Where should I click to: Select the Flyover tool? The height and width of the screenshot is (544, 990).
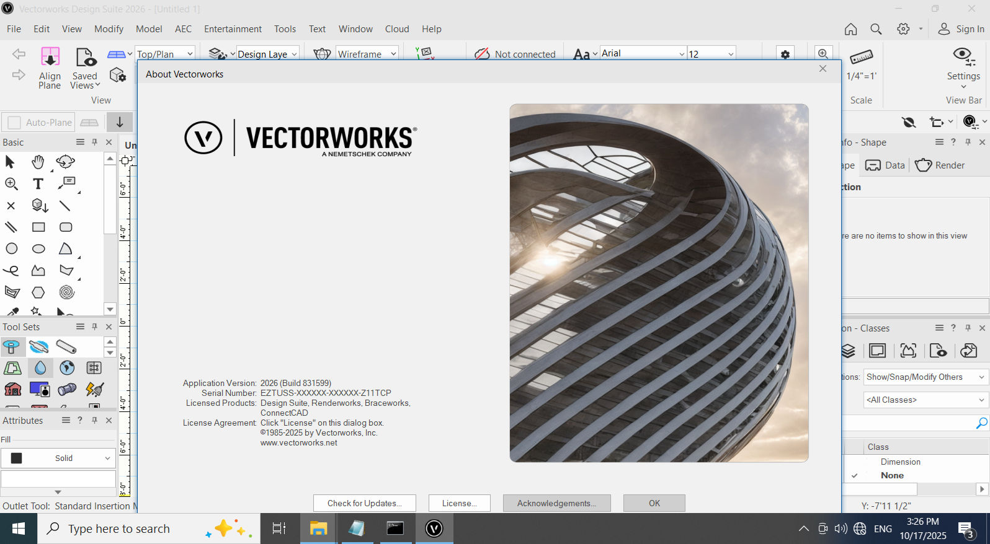click(65, 162)
